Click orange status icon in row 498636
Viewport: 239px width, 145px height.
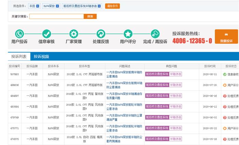[x=225, y=85]
